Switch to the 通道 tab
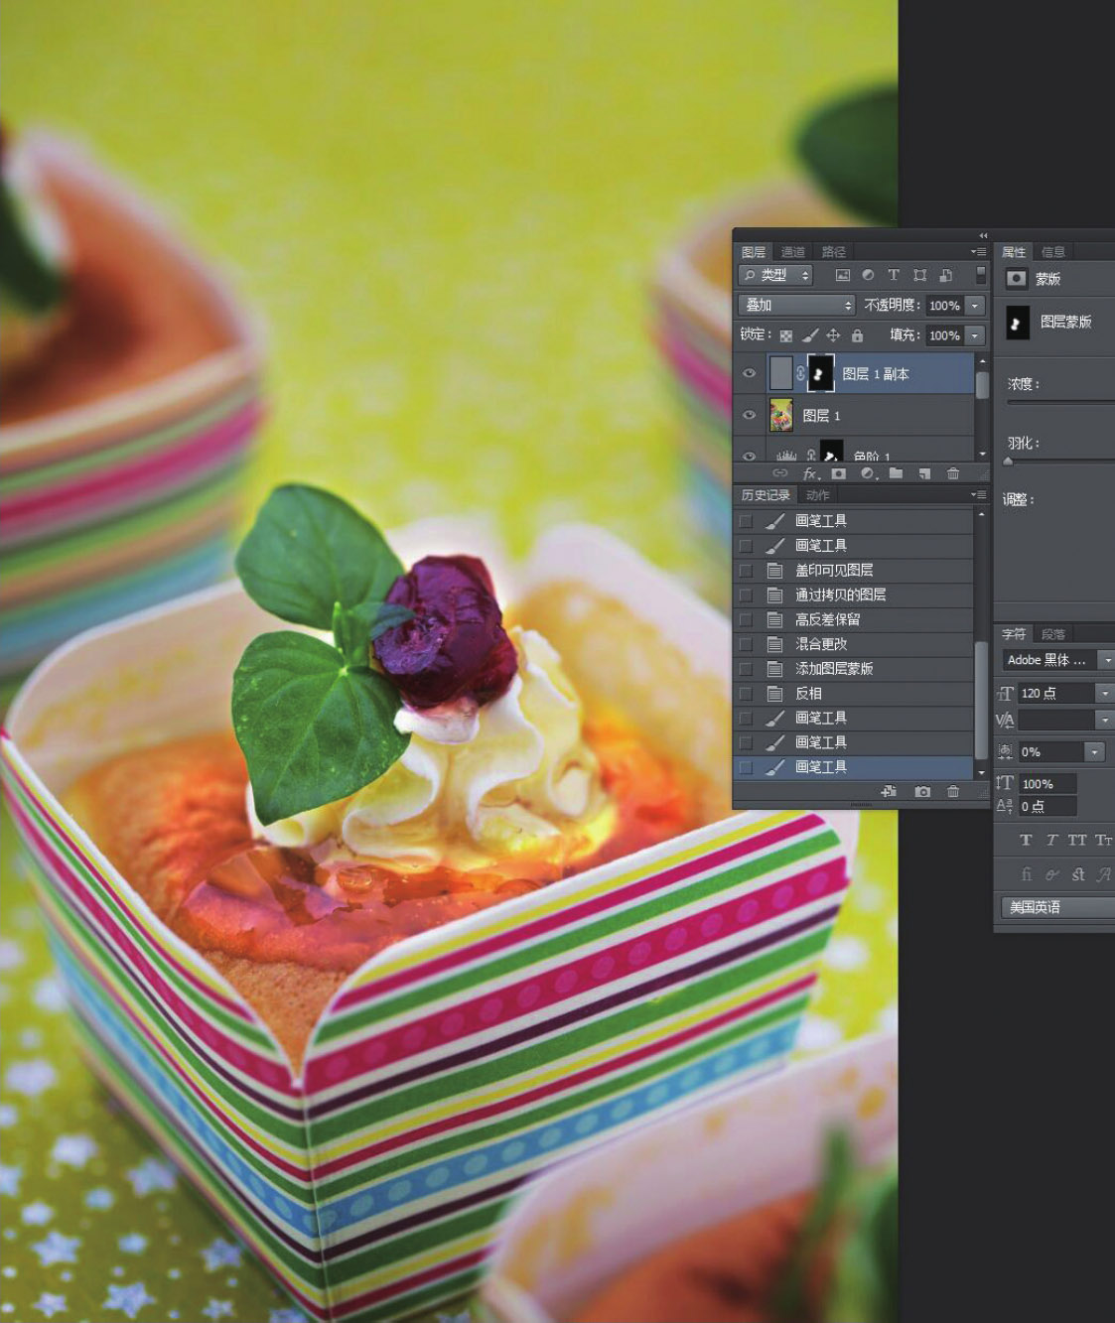1115x1323 pixels. pos(792,252)
